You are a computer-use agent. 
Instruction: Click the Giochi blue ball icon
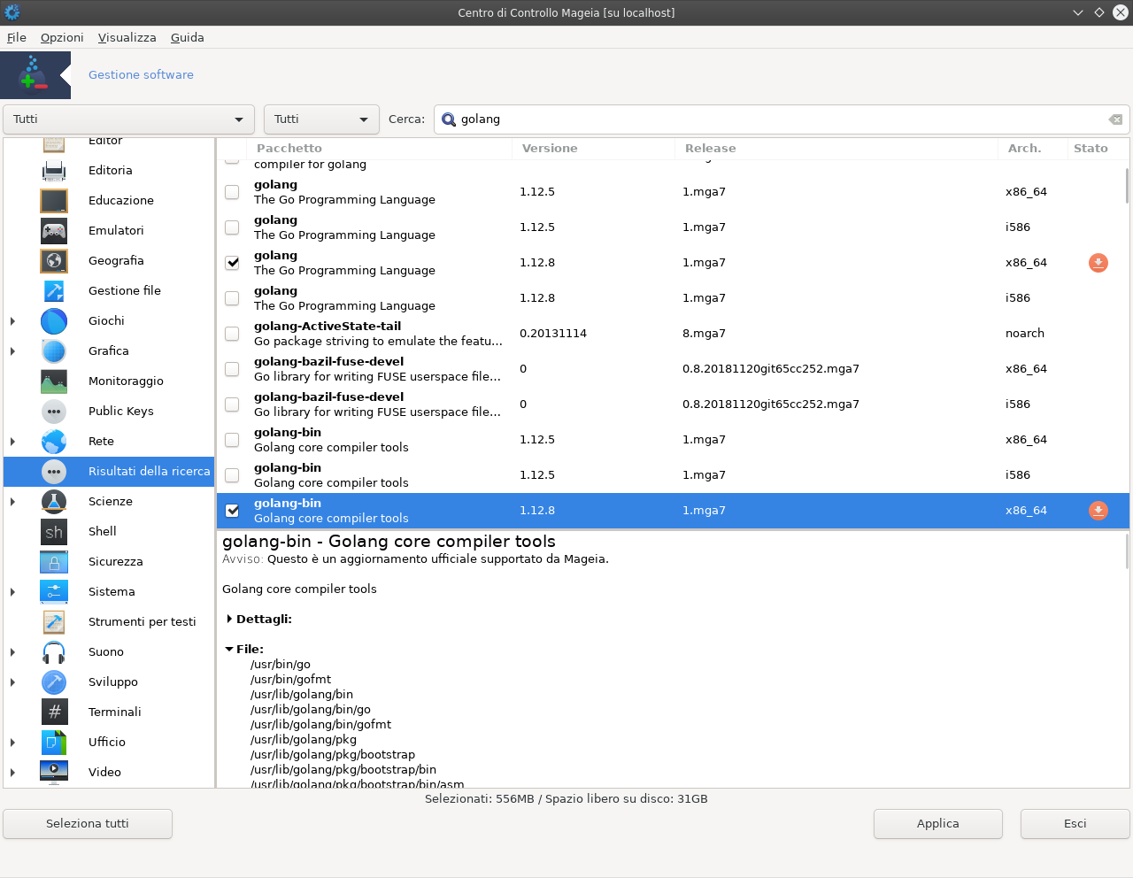(54, 320)
